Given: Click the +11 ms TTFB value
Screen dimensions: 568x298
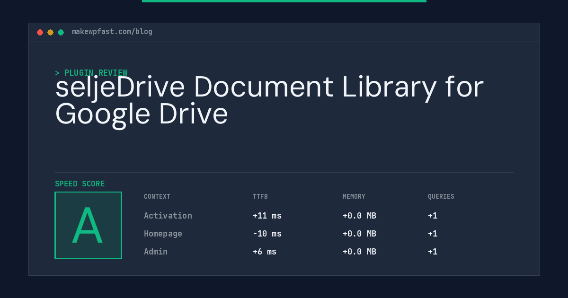Looking at the screenshot, I should pyautogui.click(x=267, y=216).
